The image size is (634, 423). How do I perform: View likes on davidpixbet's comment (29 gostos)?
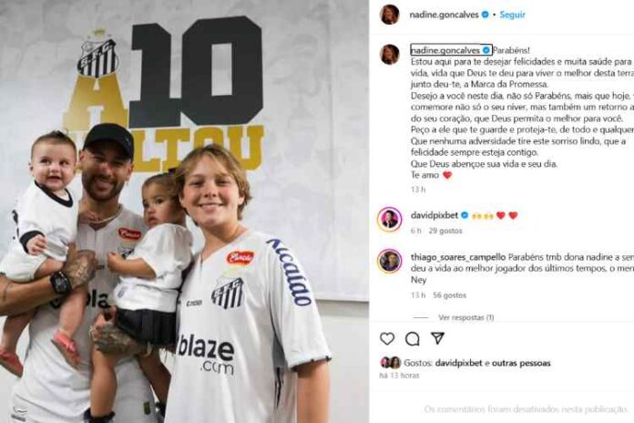point(445,231)
